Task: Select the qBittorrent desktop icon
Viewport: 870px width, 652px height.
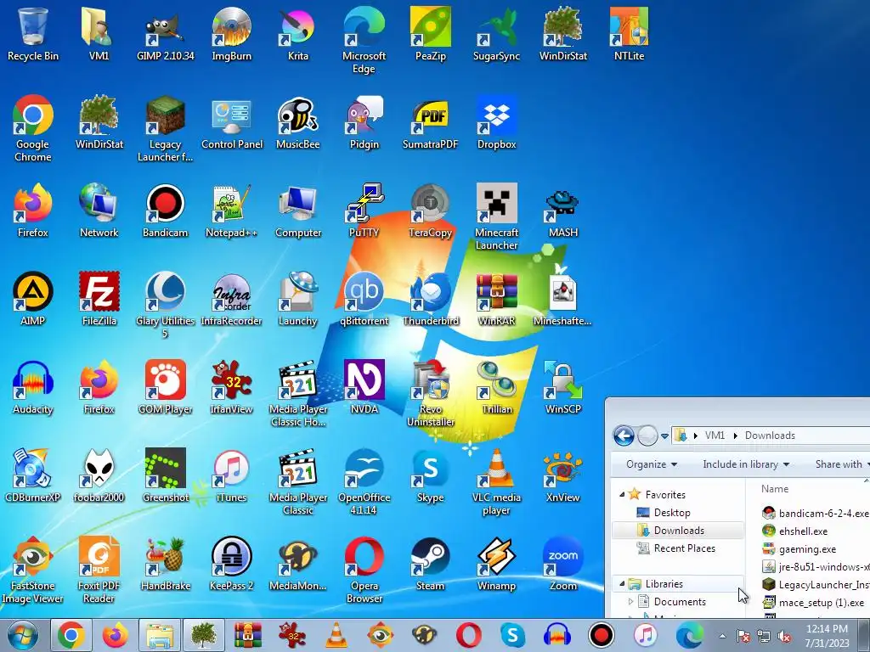Action: 364,298
